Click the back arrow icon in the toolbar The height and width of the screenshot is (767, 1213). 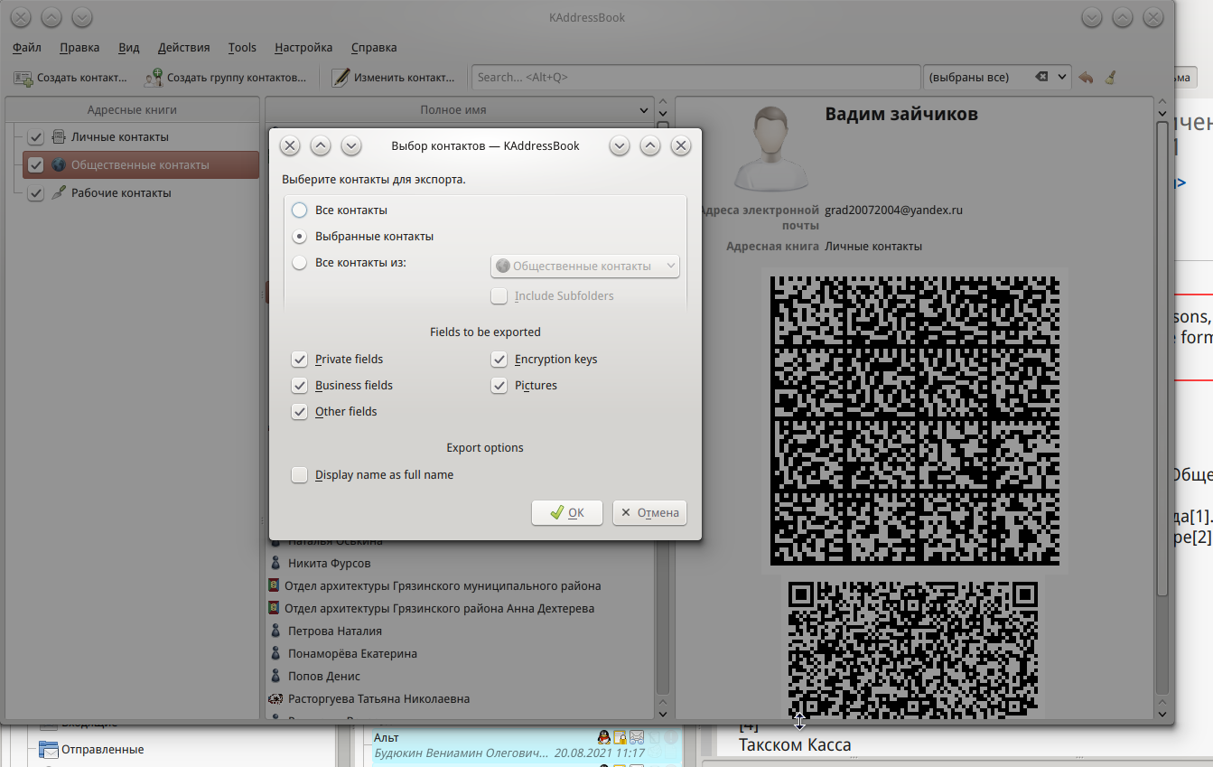[x=1086, y=78]
